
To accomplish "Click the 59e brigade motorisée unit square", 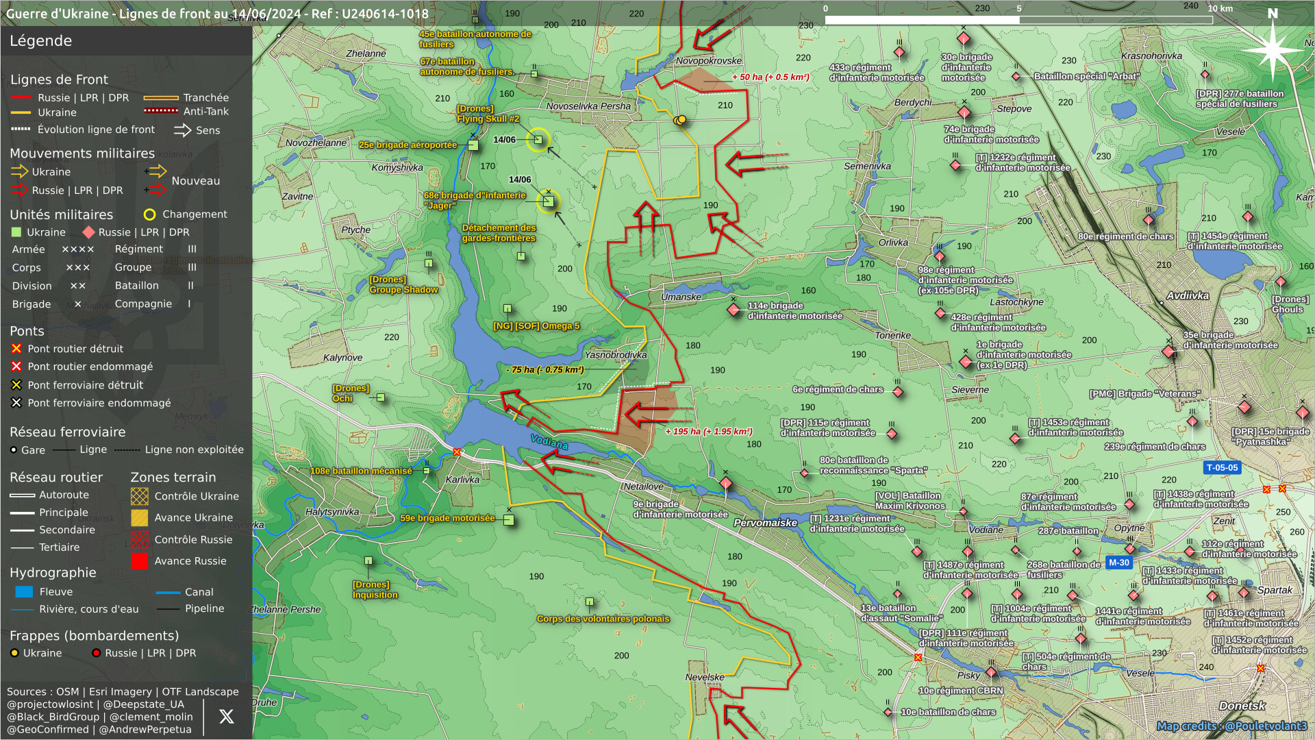I will pyautogui.click(x=509, y=519).
